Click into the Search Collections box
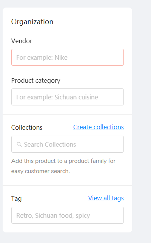 (68, 144)
